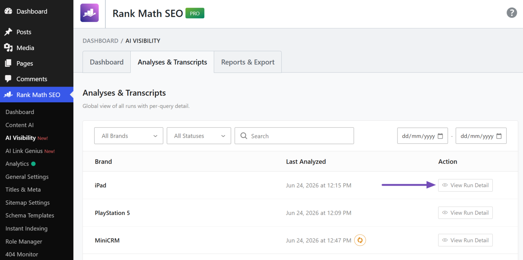Open Instant Indexing submenu item
This screenshot has width=523, height=260.
[27, 228]
